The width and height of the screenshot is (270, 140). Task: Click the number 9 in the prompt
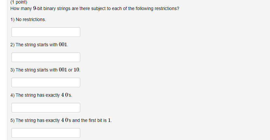click(x=35, y=8)
